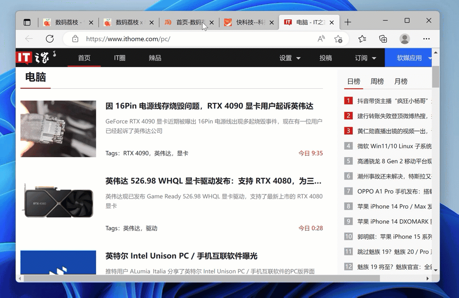Screen dimensions: 459x298
Task: Open 英伟达 526.98 WHQL driver article headline
Action: [x=213, y=181]
